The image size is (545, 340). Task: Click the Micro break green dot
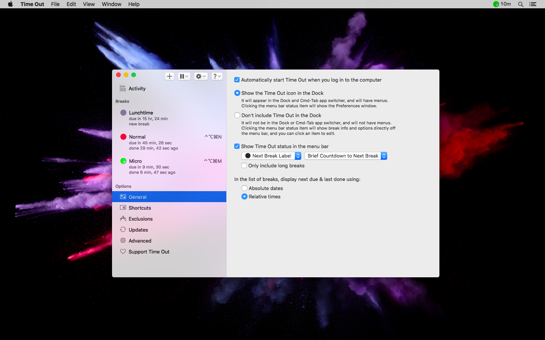tap(123, 161)
